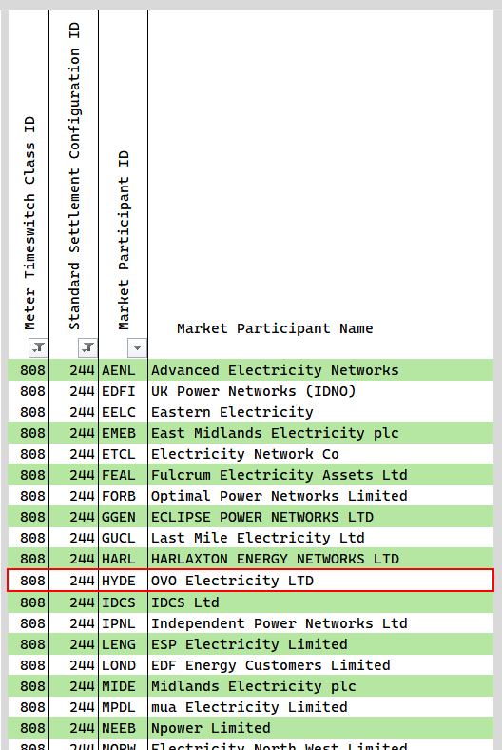Viewport: 502px width, 750px height.
Task: Select the 808 cell in LOND row
Action: click(x=29, y=665)
